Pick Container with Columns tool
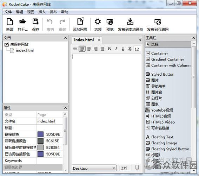Viewport: 199px width, 176px height. coord(168,65)
